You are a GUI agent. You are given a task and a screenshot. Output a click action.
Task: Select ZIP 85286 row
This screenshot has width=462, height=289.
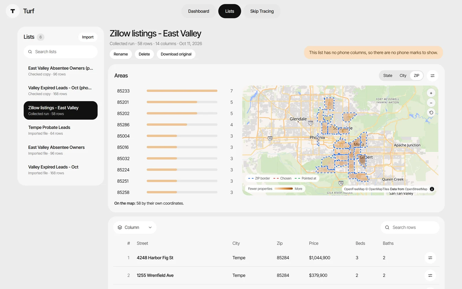tap(175, 125)
